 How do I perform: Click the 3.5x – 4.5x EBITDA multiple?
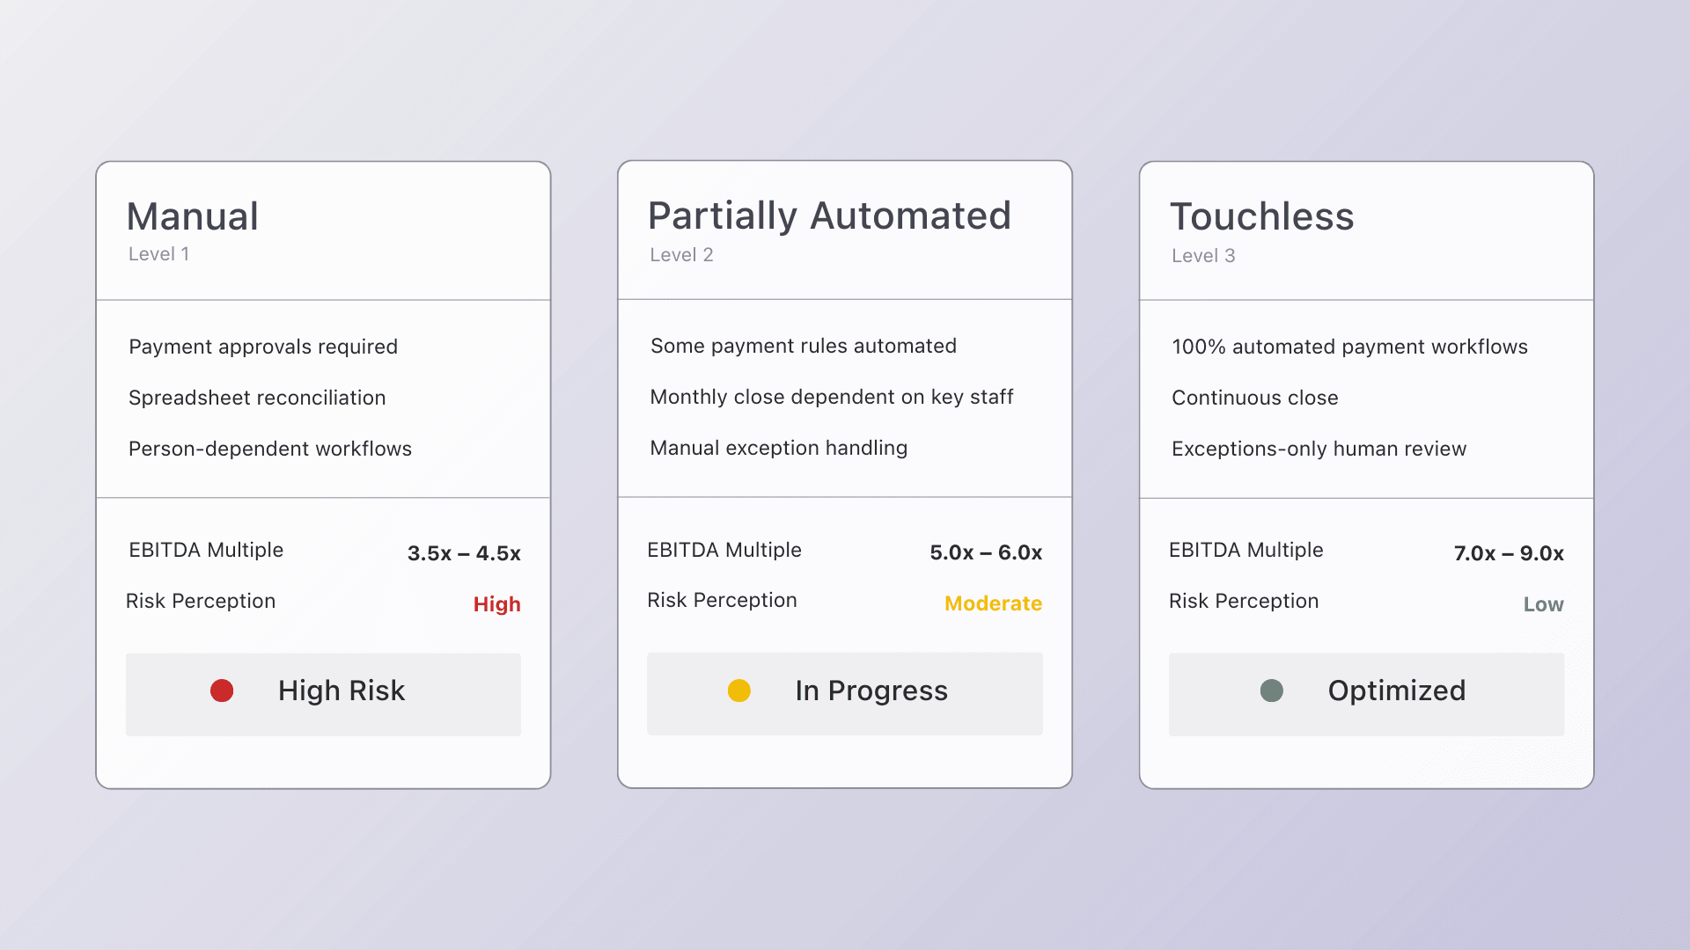point(464,553)
